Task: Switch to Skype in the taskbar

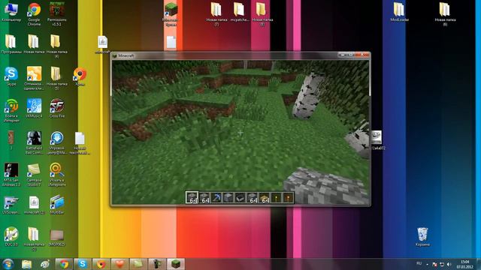Action: pyautogui.click(x=83, y=264)
